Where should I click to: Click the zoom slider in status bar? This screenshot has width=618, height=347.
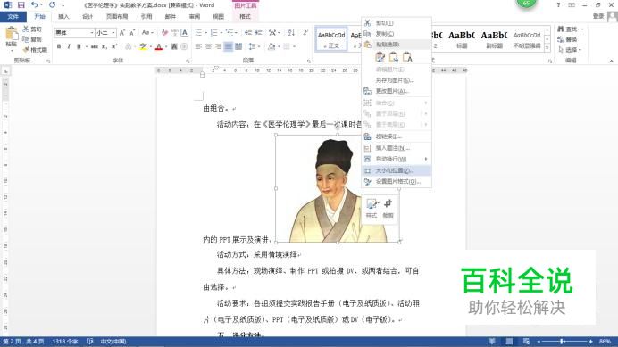click(x=564, y=342)
